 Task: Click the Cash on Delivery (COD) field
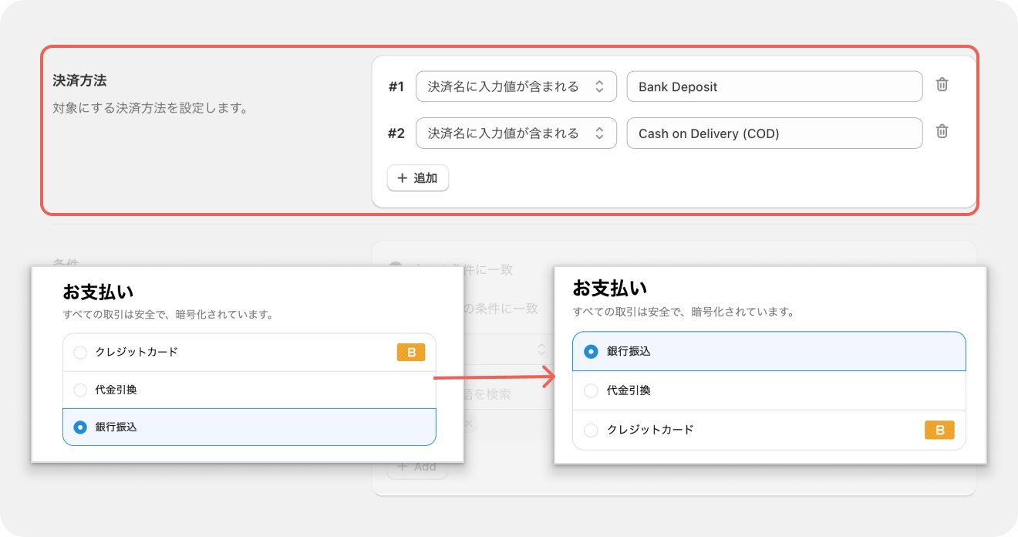pos(774,133)
